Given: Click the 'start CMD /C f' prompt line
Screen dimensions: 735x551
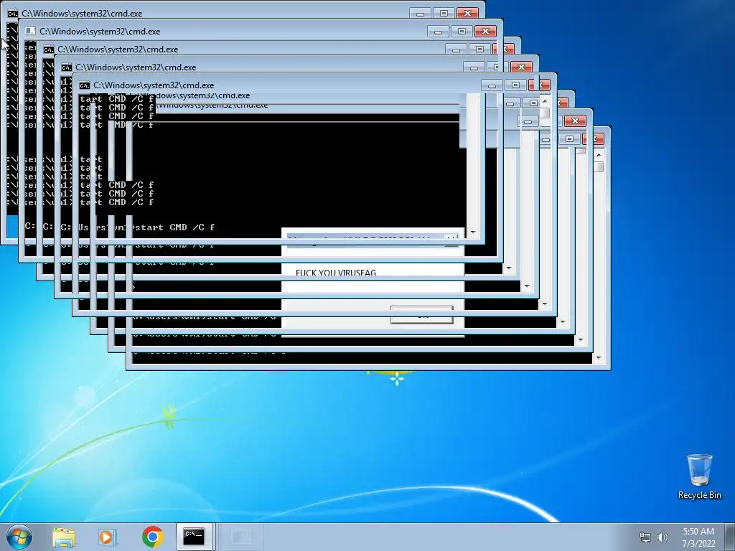Looking at the screenshot, I should (174, 227).
